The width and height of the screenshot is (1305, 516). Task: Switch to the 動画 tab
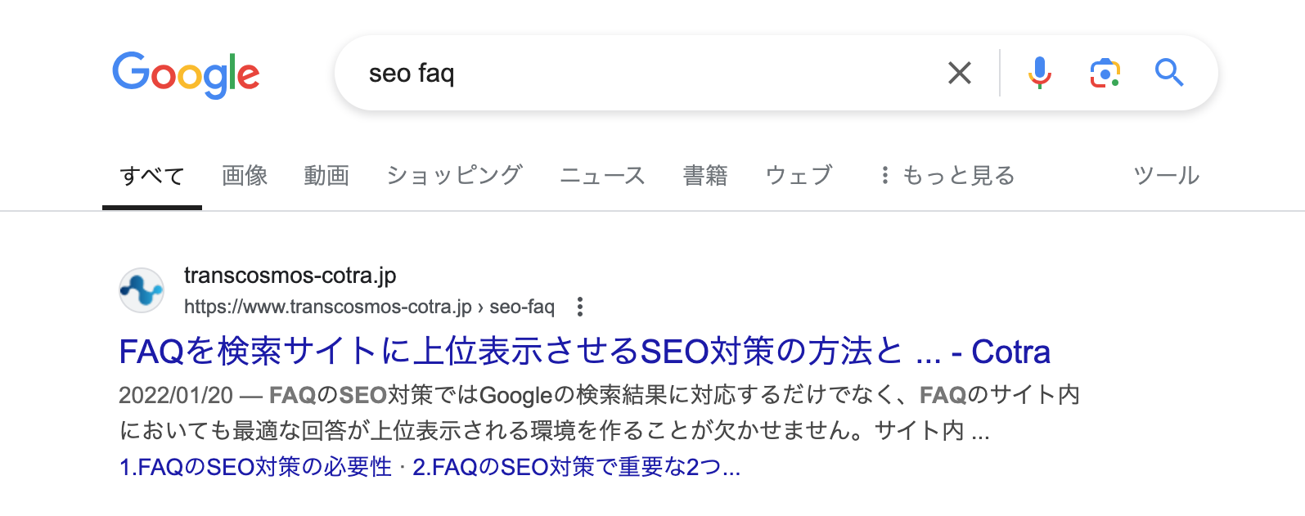pos(326,175)
